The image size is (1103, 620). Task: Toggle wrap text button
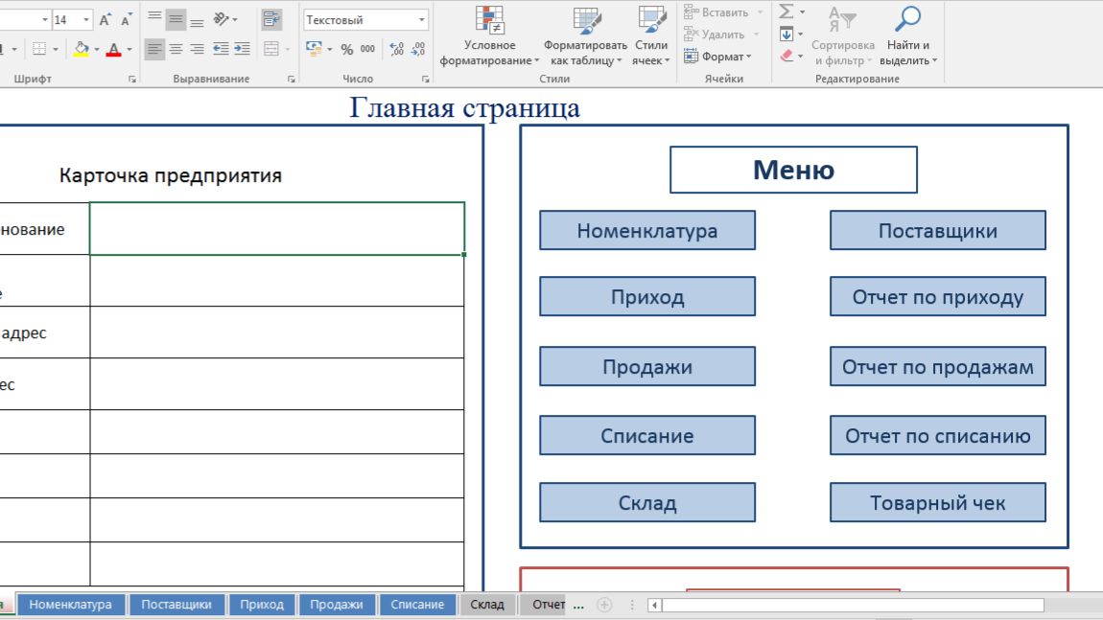[x=270, y=19]
